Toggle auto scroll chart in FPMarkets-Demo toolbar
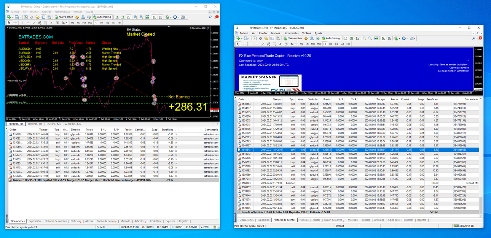Image resolution: width=491 pixels, height=238 pixels. pyautogui.click(x=155, y=17)
